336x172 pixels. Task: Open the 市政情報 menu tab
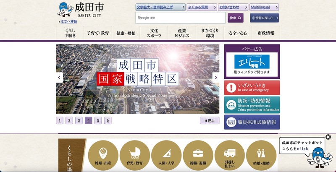266,33
